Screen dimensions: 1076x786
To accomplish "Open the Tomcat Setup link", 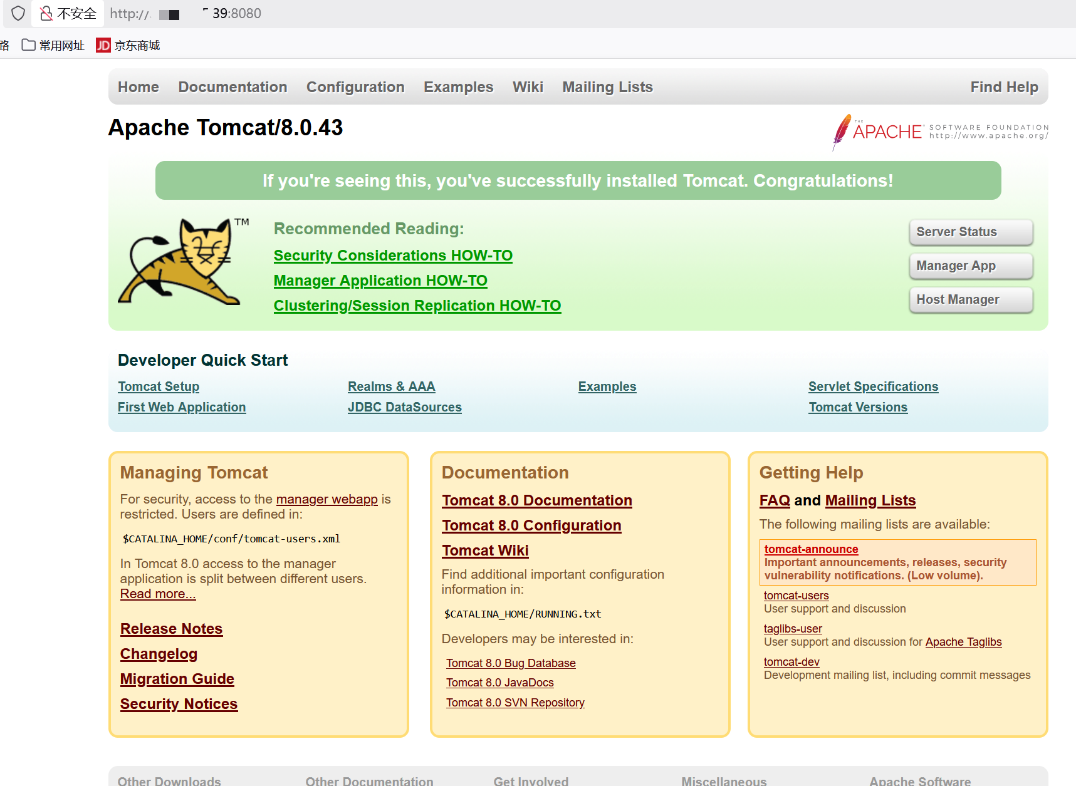I will tap(159, 386).
